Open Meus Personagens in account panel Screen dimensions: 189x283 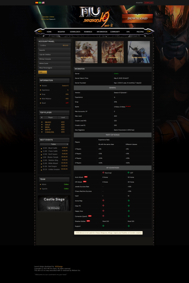coord(54,68)
